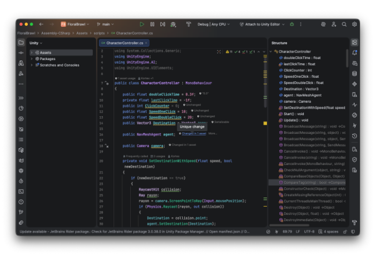Click the More... link next to agent hint
The width and height of the screenshot is (373, 264).
tap(213, 133)
